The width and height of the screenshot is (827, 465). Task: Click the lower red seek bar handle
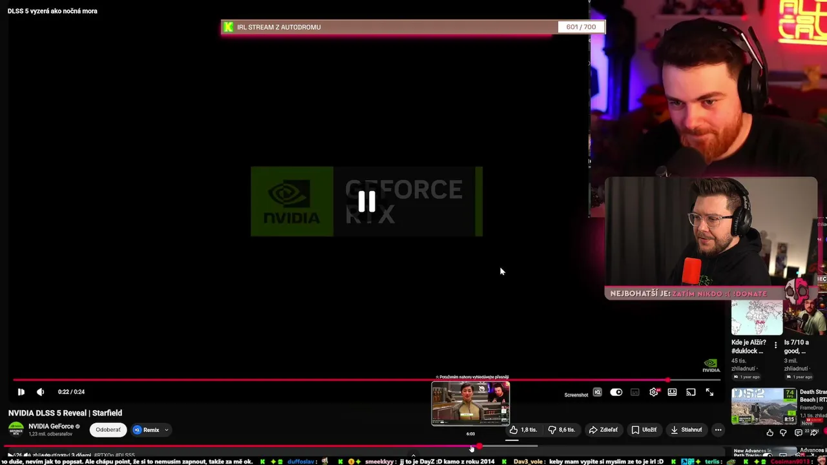pos(479,446)
